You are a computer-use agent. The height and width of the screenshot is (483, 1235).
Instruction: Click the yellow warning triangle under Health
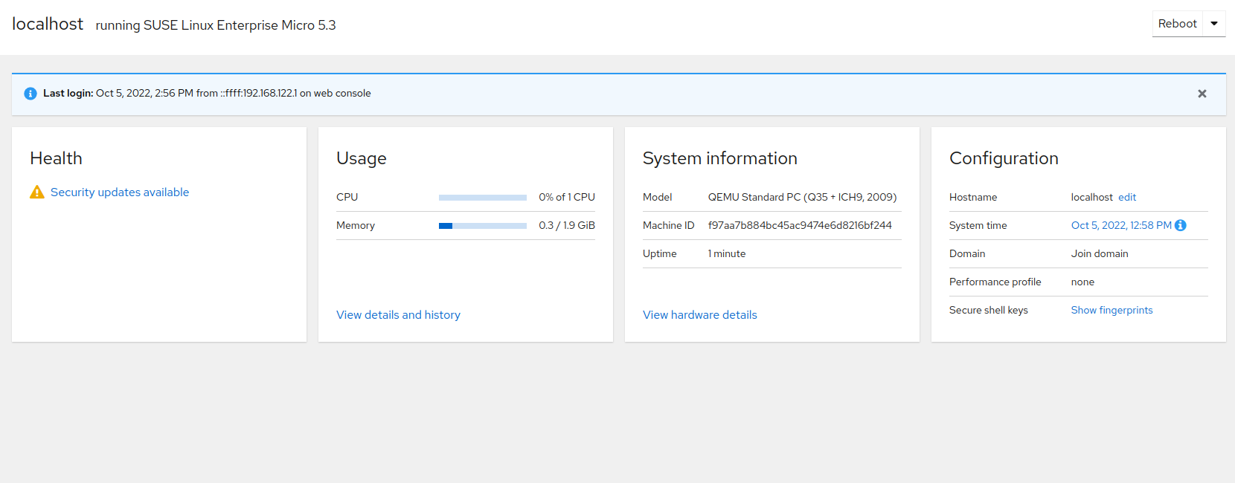tap(37, 192)
